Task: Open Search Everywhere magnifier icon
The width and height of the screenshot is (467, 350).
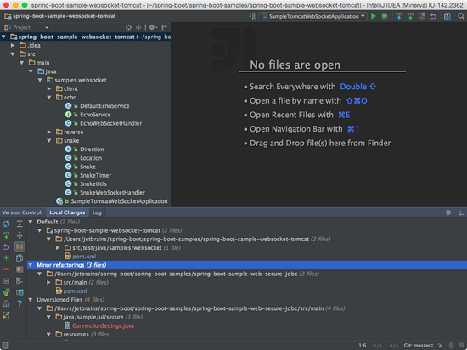Action: coord(461,16)
